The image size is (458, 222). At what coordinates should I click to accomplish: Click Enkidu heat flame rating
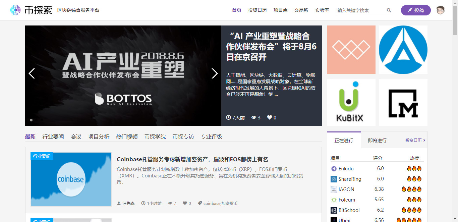click(414, 168)
